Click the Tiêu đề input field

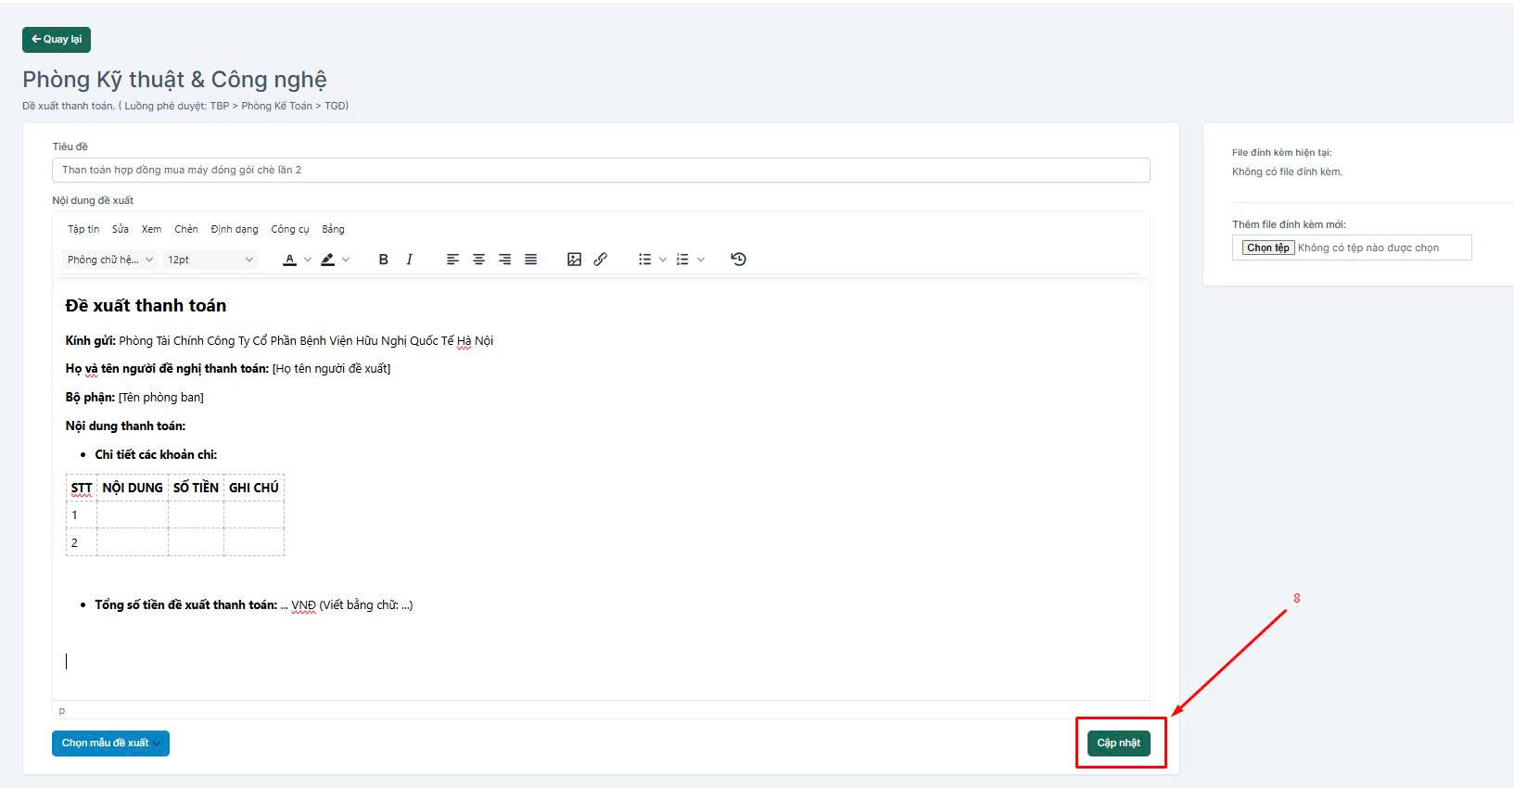[601, 170]
